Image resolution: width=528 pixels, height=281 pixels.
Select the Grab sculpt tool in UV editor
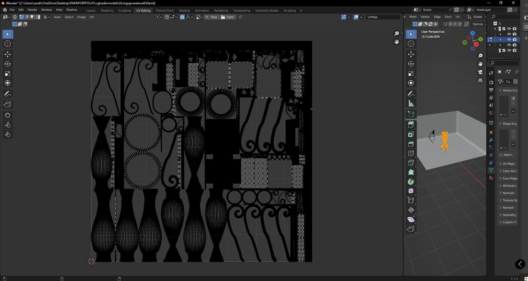click(8, 115)
